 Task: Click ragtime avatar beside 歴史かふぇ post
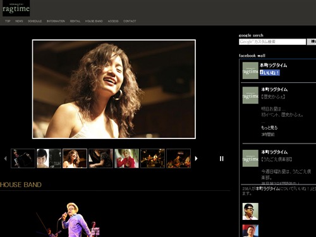coord(250,95)
